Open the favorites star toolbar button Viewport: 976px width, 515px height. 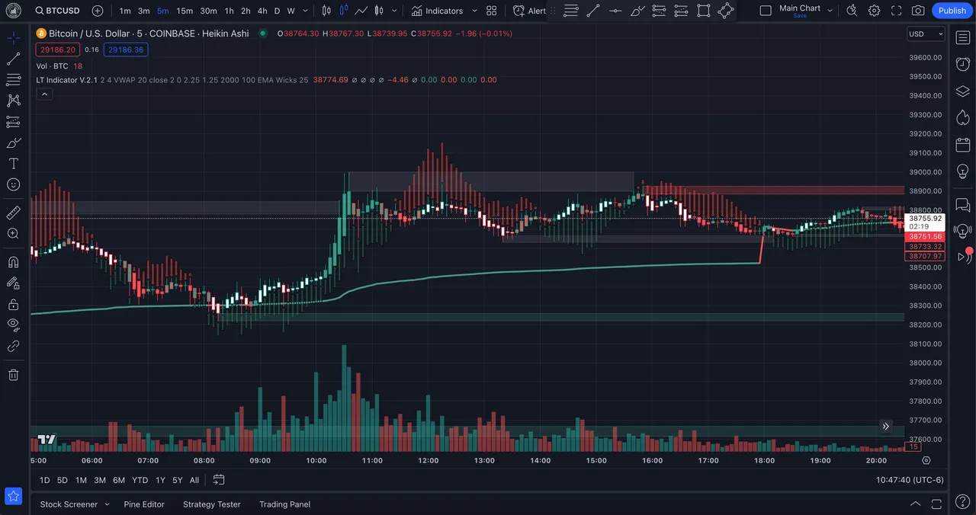pyautogui.click(x=14, y=496)
